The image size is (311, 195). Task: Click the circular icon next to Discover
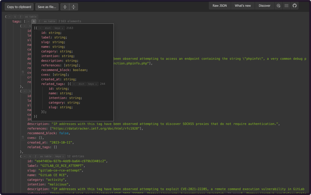coord(278,6)
